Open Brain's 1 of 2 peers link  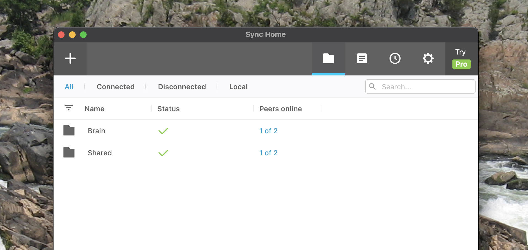point(268,131)
